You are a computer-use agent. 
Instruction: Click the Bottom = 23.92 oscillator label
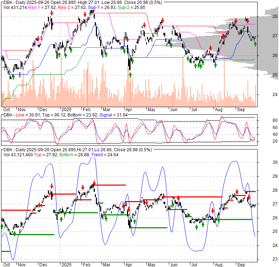click(83, 115)
